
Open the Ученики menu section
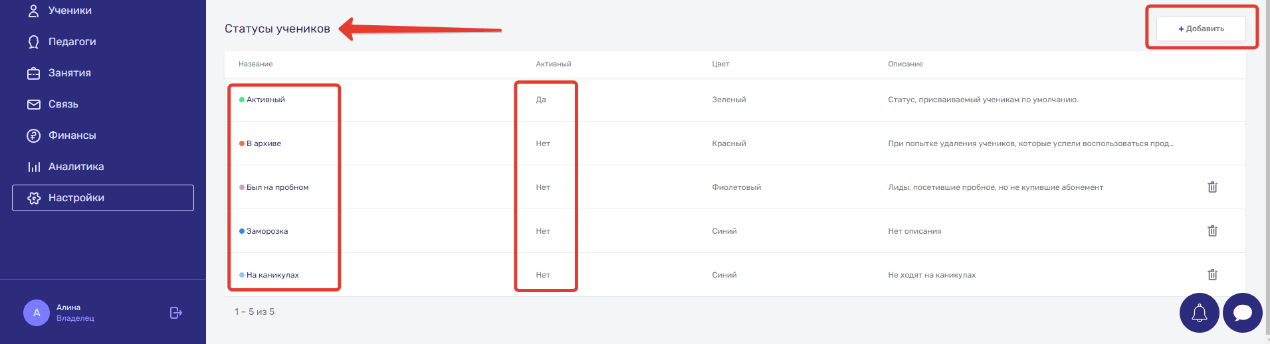tap(69, 11)
